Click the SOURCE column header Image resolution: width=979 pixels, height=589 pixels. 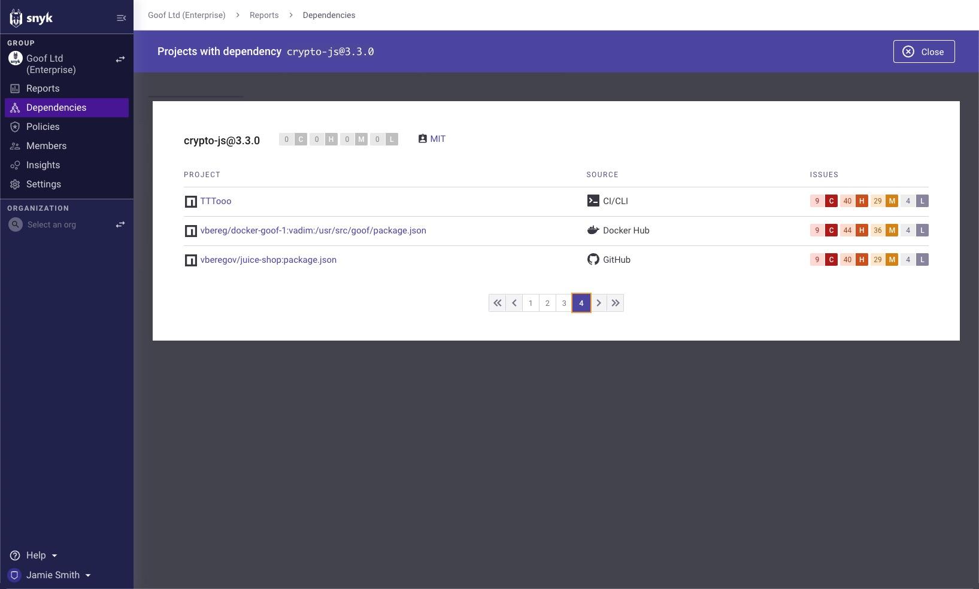tap(602, 175)
